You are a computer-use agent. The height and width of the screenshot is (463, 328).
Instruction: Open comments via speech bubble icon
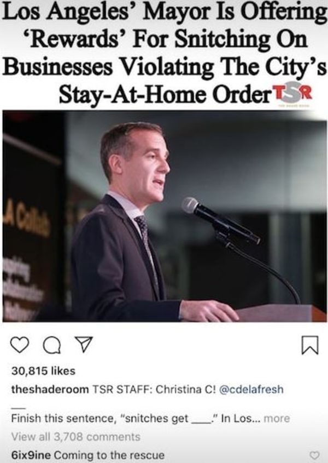(x=52, y=345)
